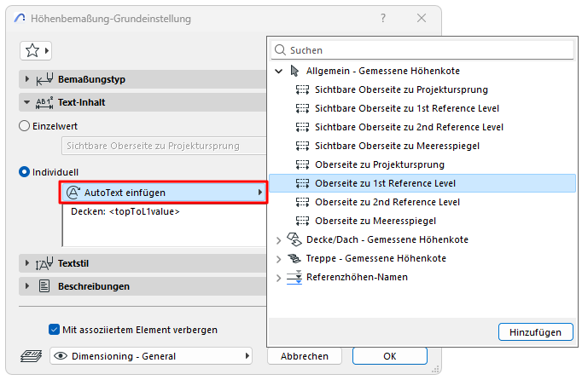Click the Treppe - Gemessene Höhenkote label
This screenshot has height=380, width=582.
coord(376,258)
